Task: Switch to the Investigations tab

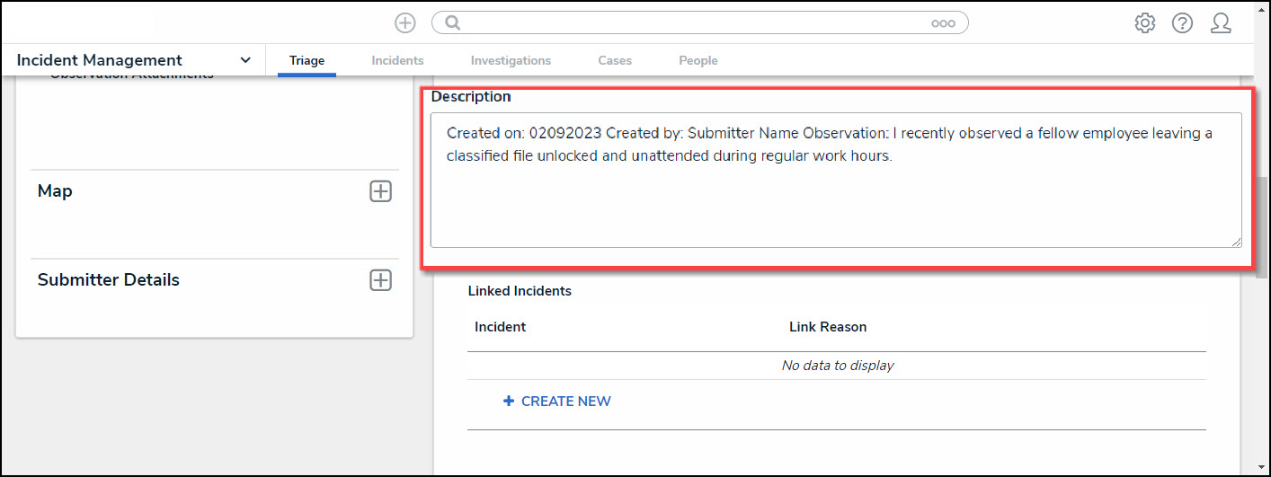Action: click(511, 61)
